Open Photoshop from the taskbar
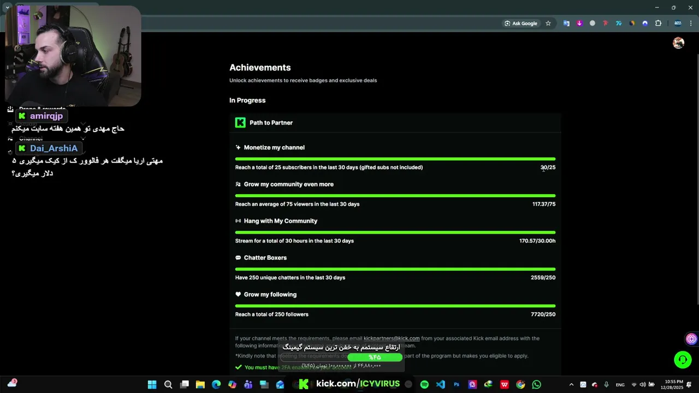699x393 pixels. pos(457,384)
